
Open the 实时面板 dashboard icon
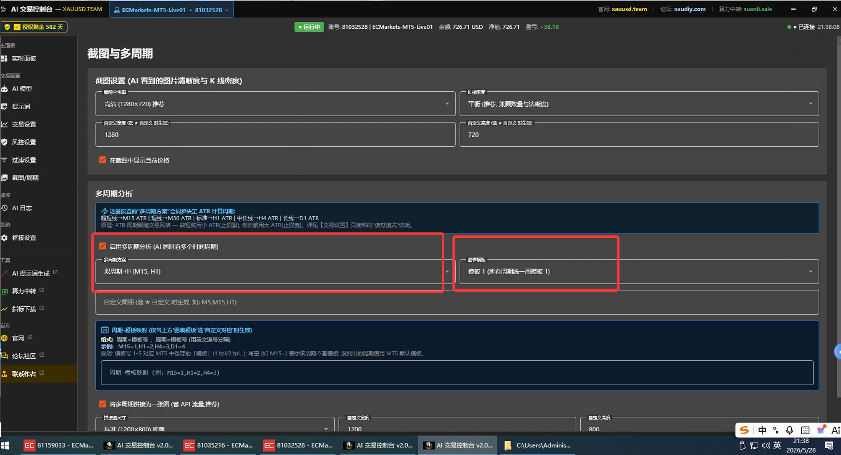[x=5, y=58]
